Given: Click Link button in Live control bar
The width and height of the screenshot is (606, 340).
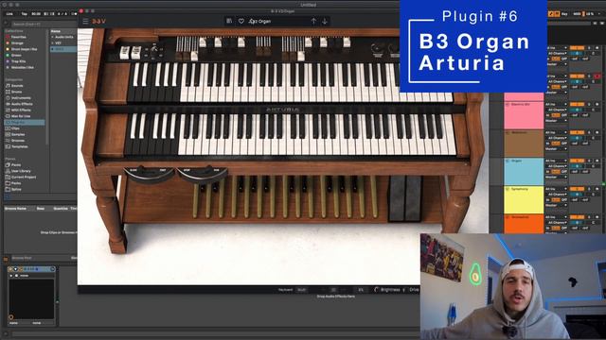Looking at the screenshot, I should point(9,14).
